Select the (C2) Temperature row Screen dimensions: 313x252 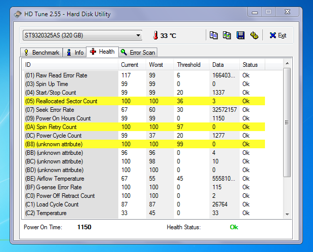pyautogui.click(x=145, y=213)
